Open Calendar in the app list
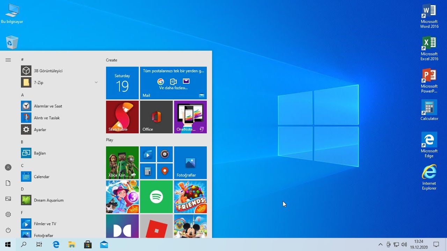Screen dimensions: 447x251 pyautogui.click(x=59, y=177)
